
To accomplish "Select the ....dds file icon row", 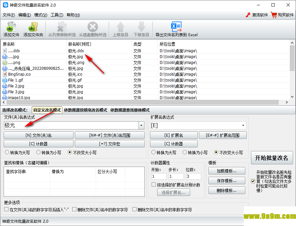I will (5, 51).
